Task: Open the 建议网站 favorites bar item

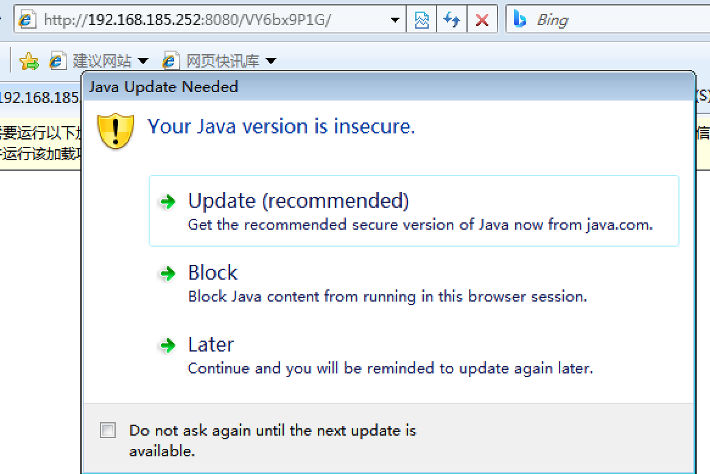Action: [102, 61]
